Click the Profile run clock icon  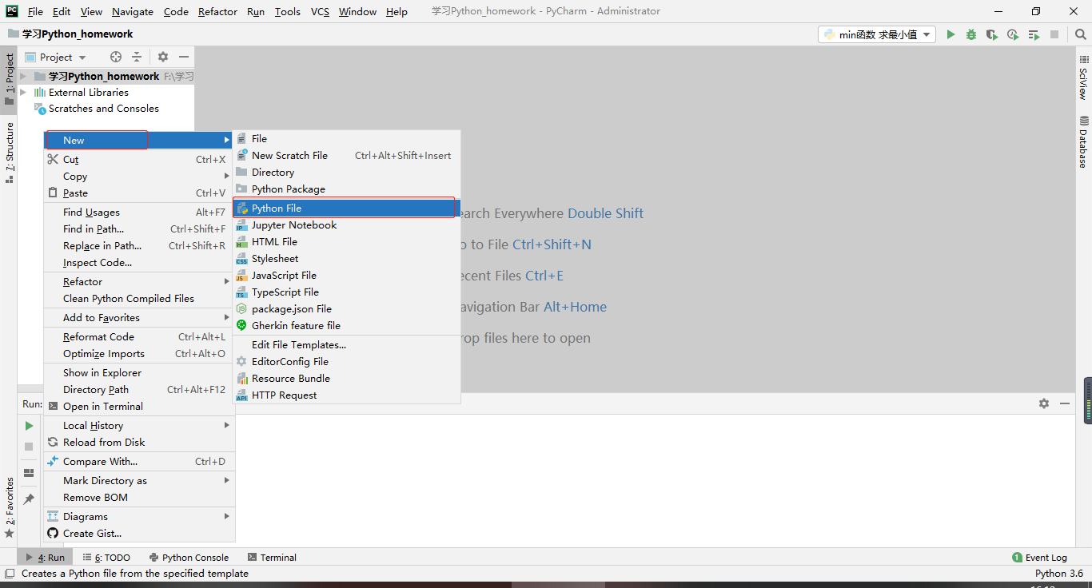(x=1013, y=34)
